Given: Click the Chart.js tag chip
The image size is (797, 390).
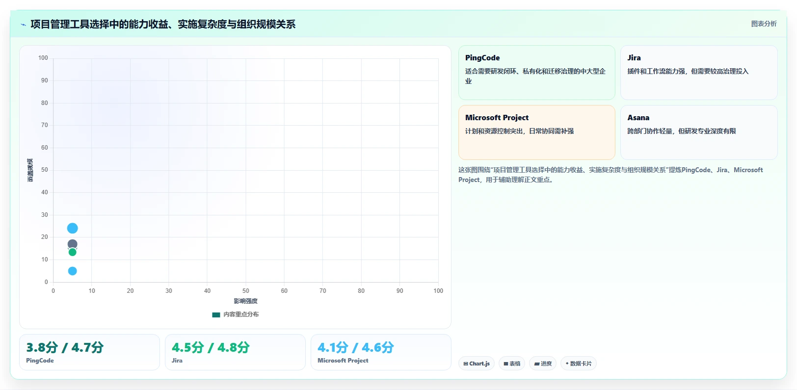Looking at the screenshot, I should pos(477,364).
